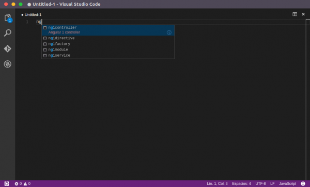The width and height of the screenshot is (310, 187).
Task: Split the editor with the split icon
Action: [x=295, y=14]
